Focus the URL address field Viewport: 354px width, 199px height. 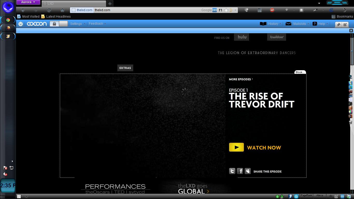point(148,10)
